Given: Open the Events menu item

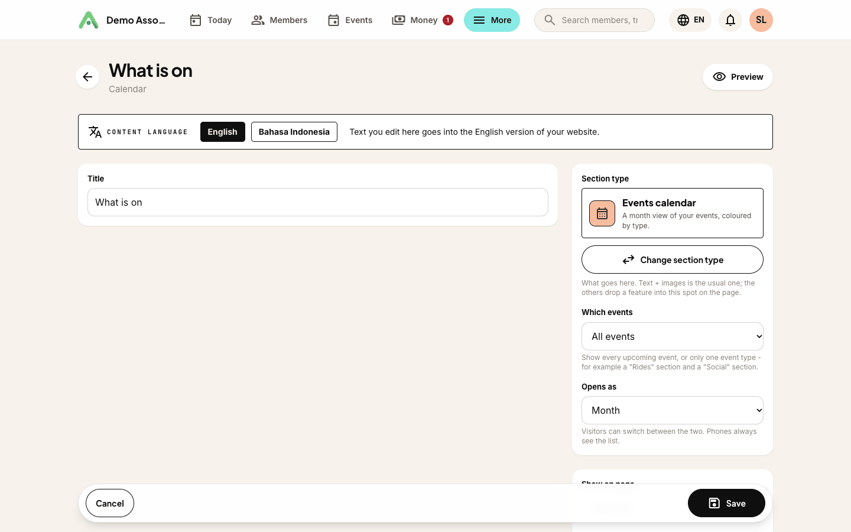Looking at the screenshot, I should coord(350,20).
